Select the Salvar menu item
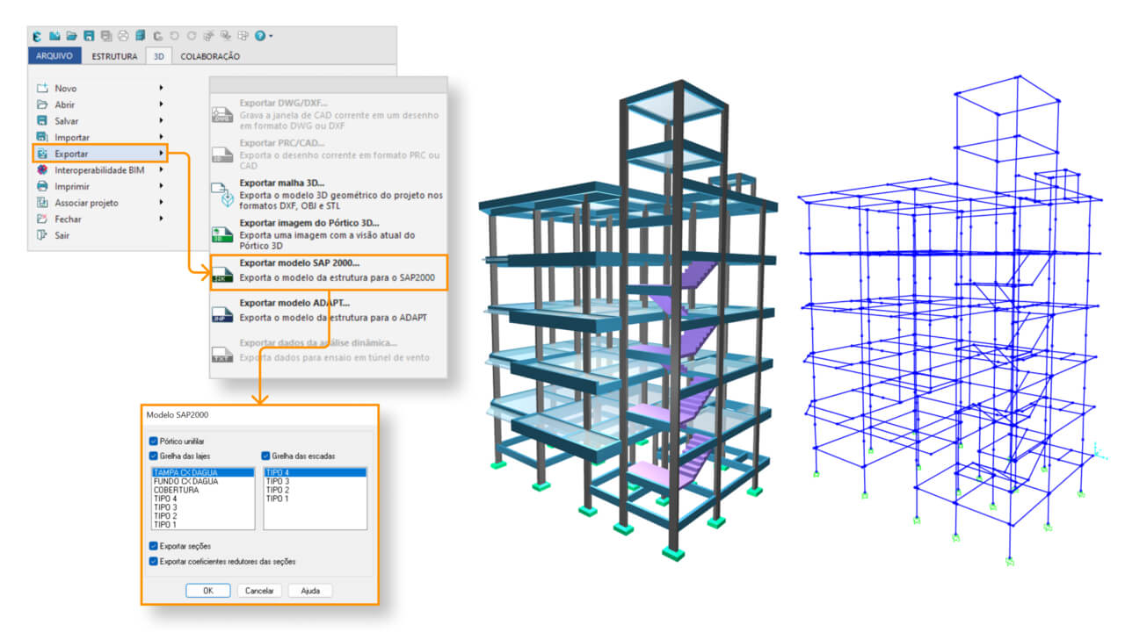The width and height of the screenshot is (1125, 632). [99, 120]
